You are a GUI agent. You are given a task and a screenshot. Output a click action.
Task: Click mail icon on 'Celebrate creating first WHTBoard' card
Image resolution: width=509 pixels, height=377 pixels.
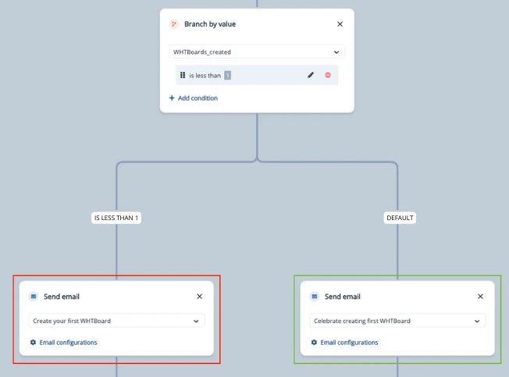coord(314,297)
